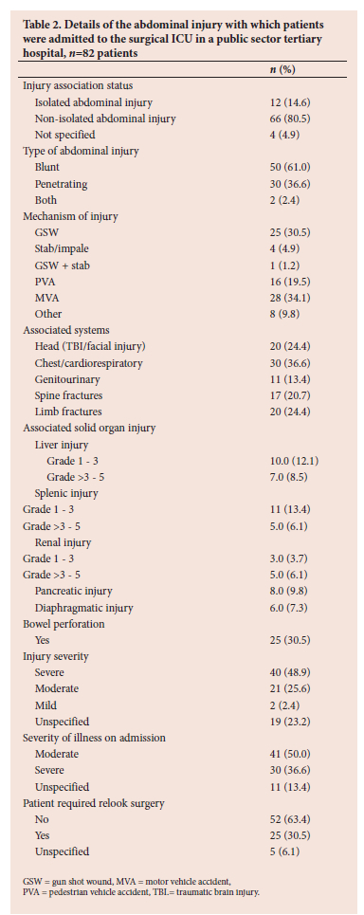
Task: Select the 'Penetrating' row label
Action: (x=61, y=184)
